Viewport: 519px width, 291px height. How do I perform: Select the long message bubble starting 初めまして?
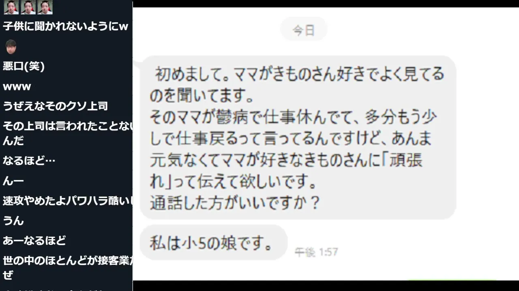click(x=298, y=138)
